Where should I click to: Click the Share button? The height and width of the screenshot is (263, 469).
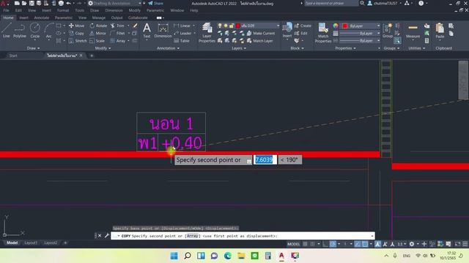coord(155,3)
